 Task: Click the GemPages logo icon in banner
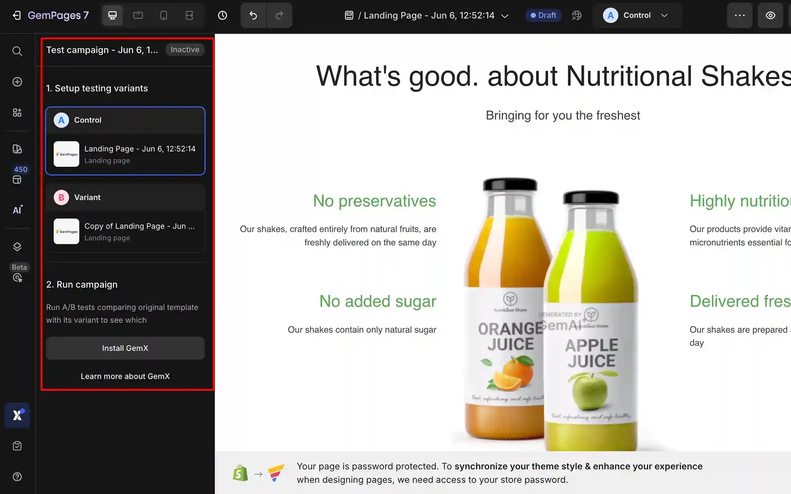tap(276, 473)
